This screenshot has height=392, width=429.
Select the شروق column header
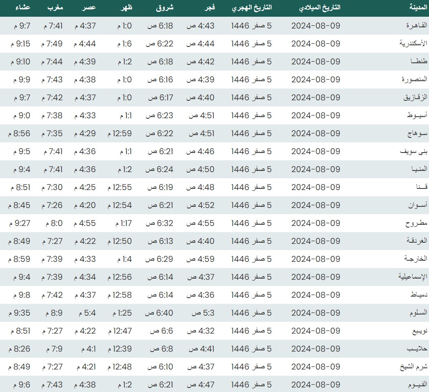click(165, 8)
